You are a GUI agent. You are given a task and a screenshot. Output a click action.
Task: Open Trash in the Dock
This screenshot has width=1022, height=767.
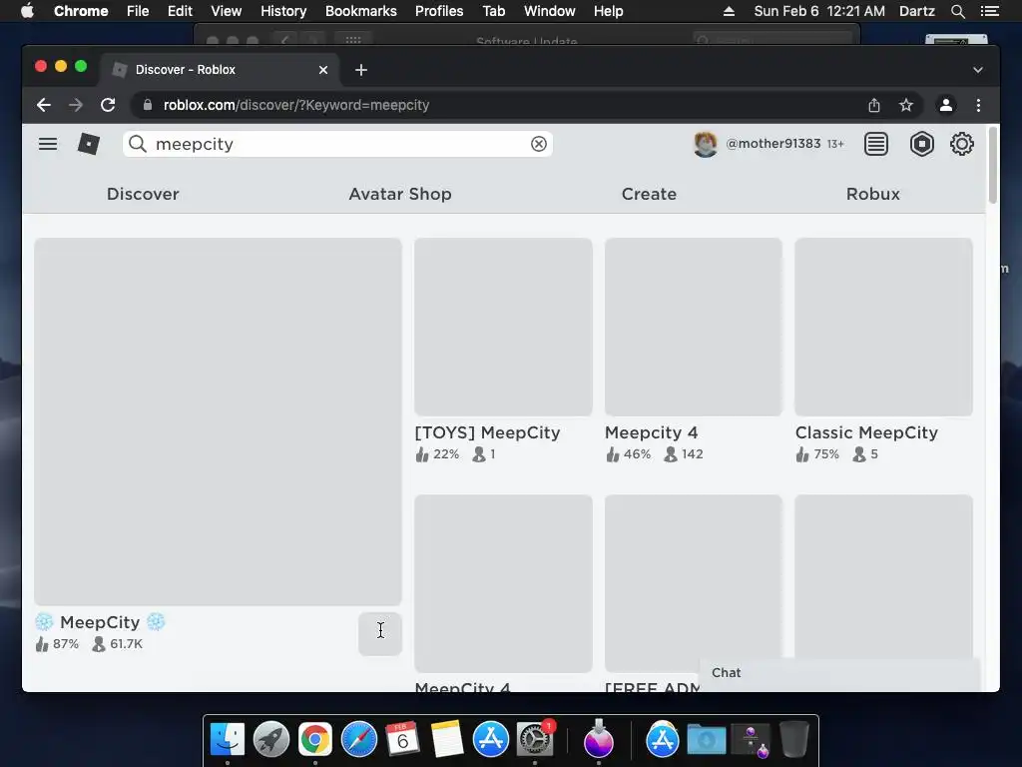click(794, 740)
